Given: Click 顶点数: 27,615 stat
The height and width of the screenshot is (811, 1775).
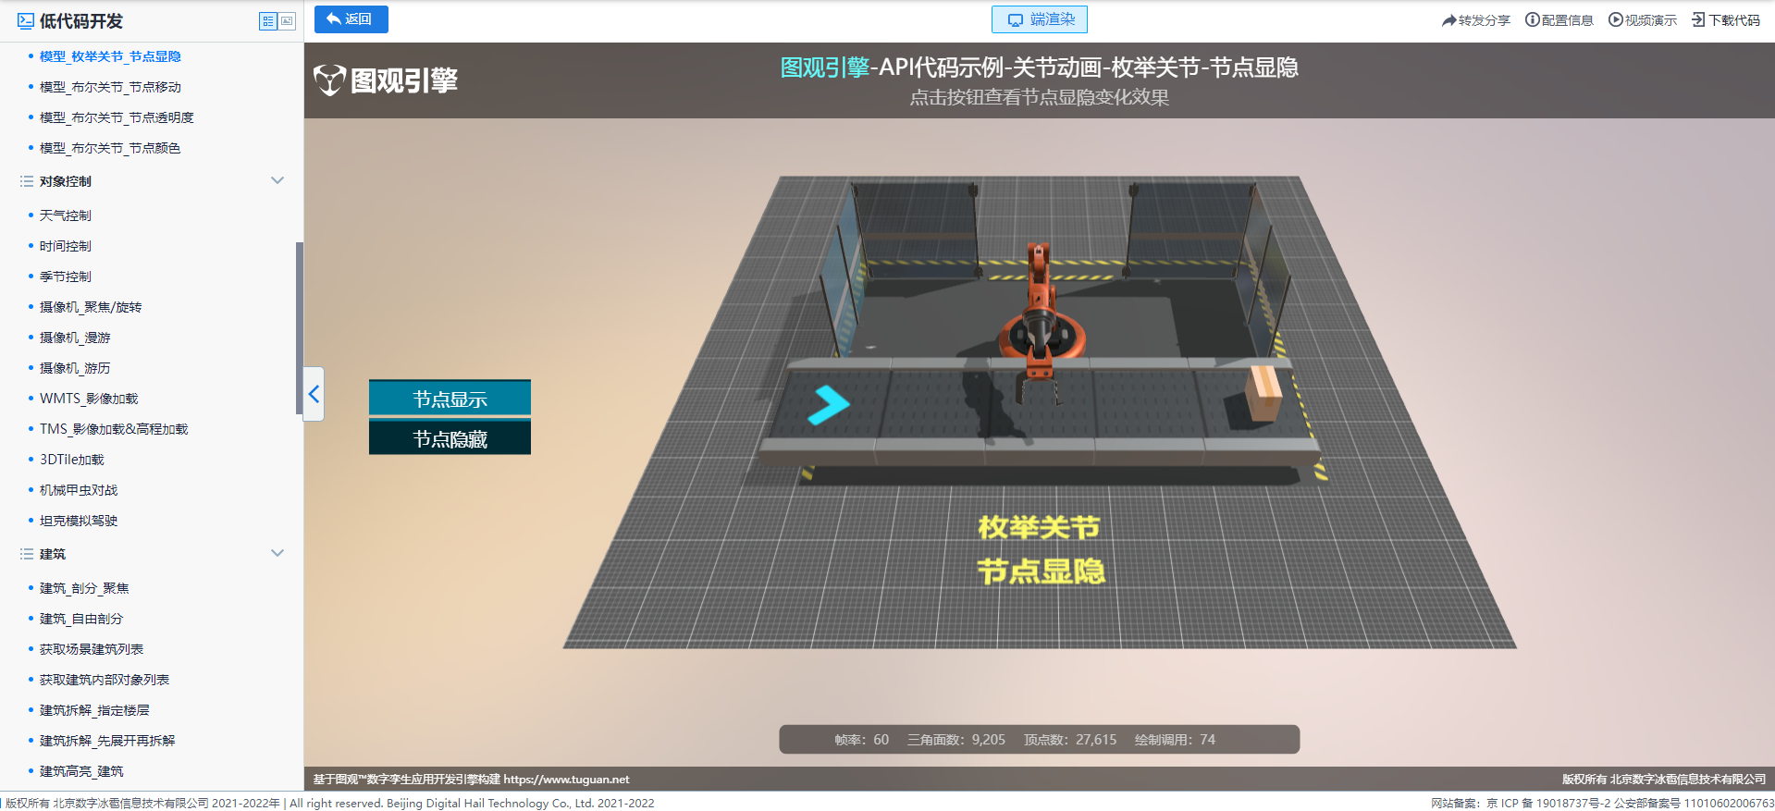Looking at the screenshot, I should click(x=1070, y=740).
